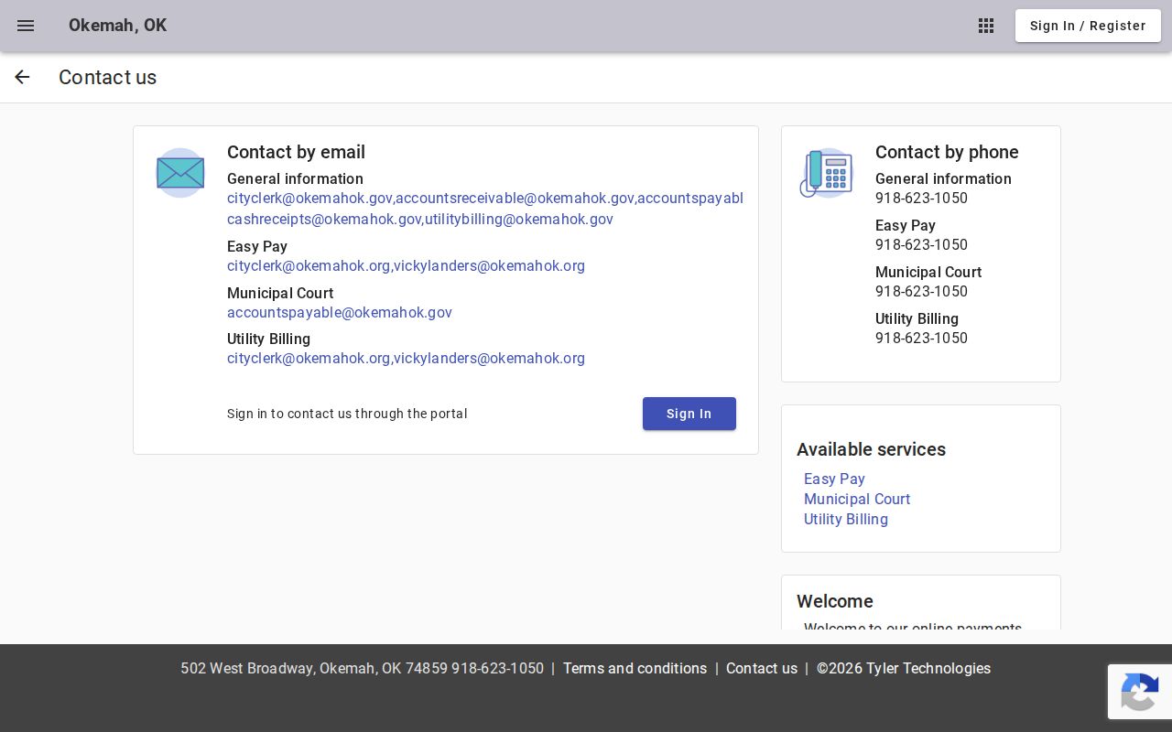The image size is (1172, 732).
Task: Open the Utility Billing service link
Action: click(x=846, y=519)
